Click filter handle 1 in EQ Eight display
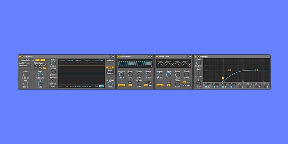Viewport: 288px width, 144px height. click(x=223, y=78)
